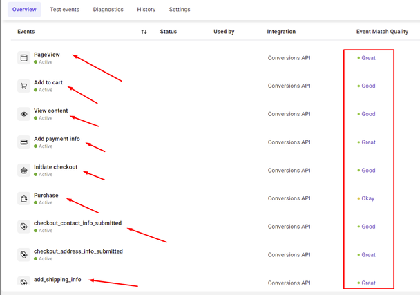Click Conversions API in the View content row
420x295 pixels.
coord(289,114)
